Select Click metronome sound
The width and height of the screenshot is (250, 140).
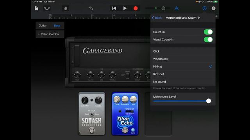coord(183,51)
